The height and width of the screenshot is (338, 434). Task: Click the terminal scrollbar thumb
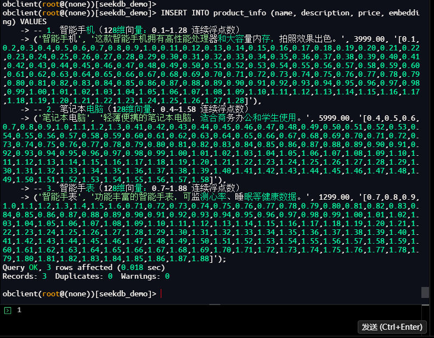click(x=425, y=292)
